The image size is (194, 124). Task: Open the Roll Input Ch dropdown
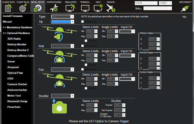pyautogui.click(x=127, y=56)
